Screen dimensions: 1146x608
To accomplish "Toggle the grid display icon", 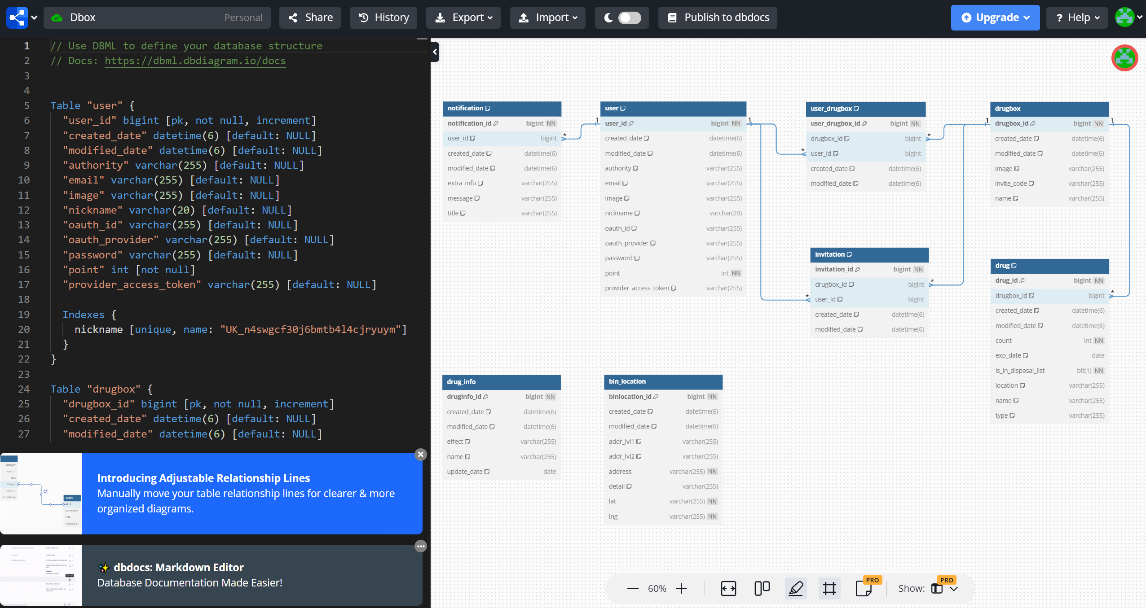I will 829,588.
